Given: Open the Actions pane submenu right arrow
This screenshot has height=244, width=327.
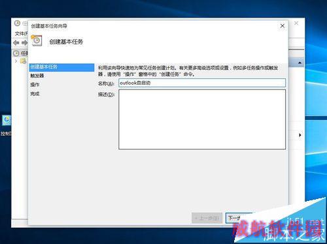Looking at the screenshot, I should pyautogui.click(x=300, y=135).
